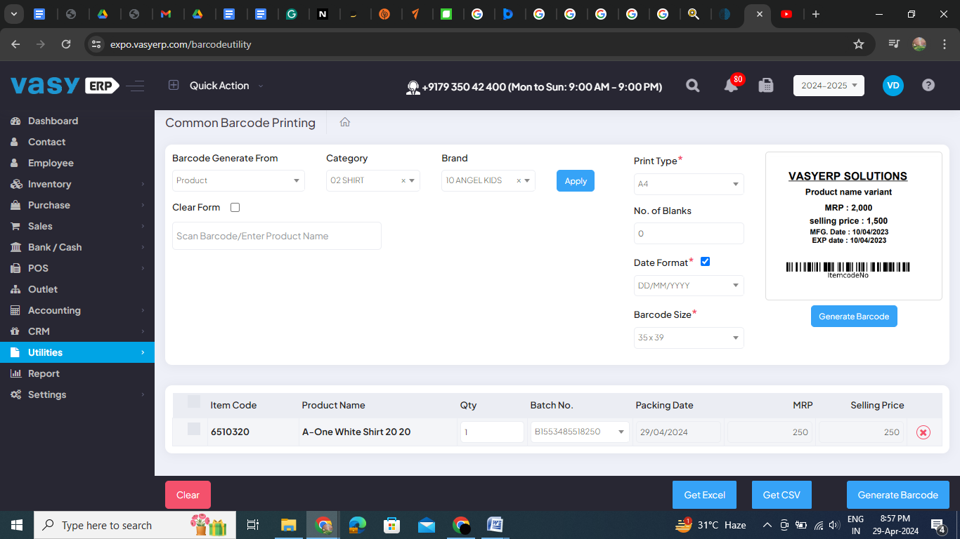The width and height of the screenshot is (960, 539).
Task: Select the row checkbox for 6510320
Action: point(194,429)
